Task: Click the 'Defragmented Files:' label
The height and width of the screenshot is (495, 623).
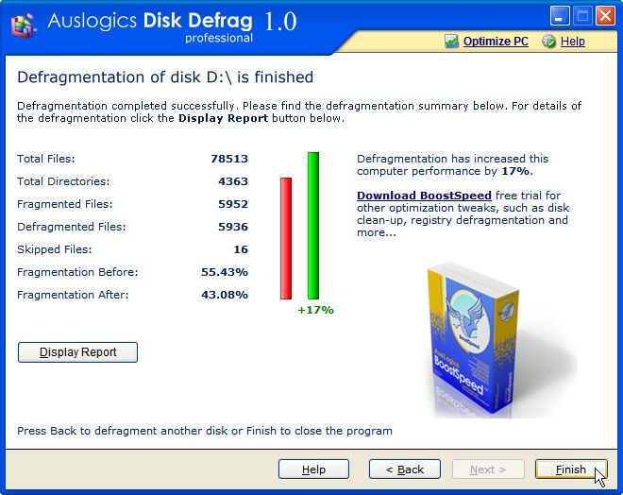Action: tap(72, 227)
